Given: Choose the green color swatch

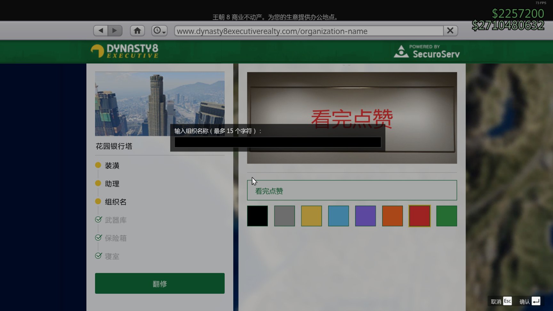Looking at the screenshot, I should (447, 216).
